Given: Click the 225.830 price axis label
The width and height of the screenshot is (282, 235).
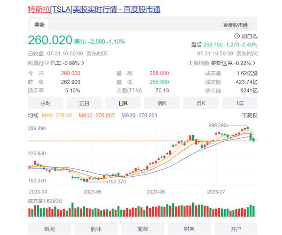Looking at the screenshot, I should click(x=37, y=153).
